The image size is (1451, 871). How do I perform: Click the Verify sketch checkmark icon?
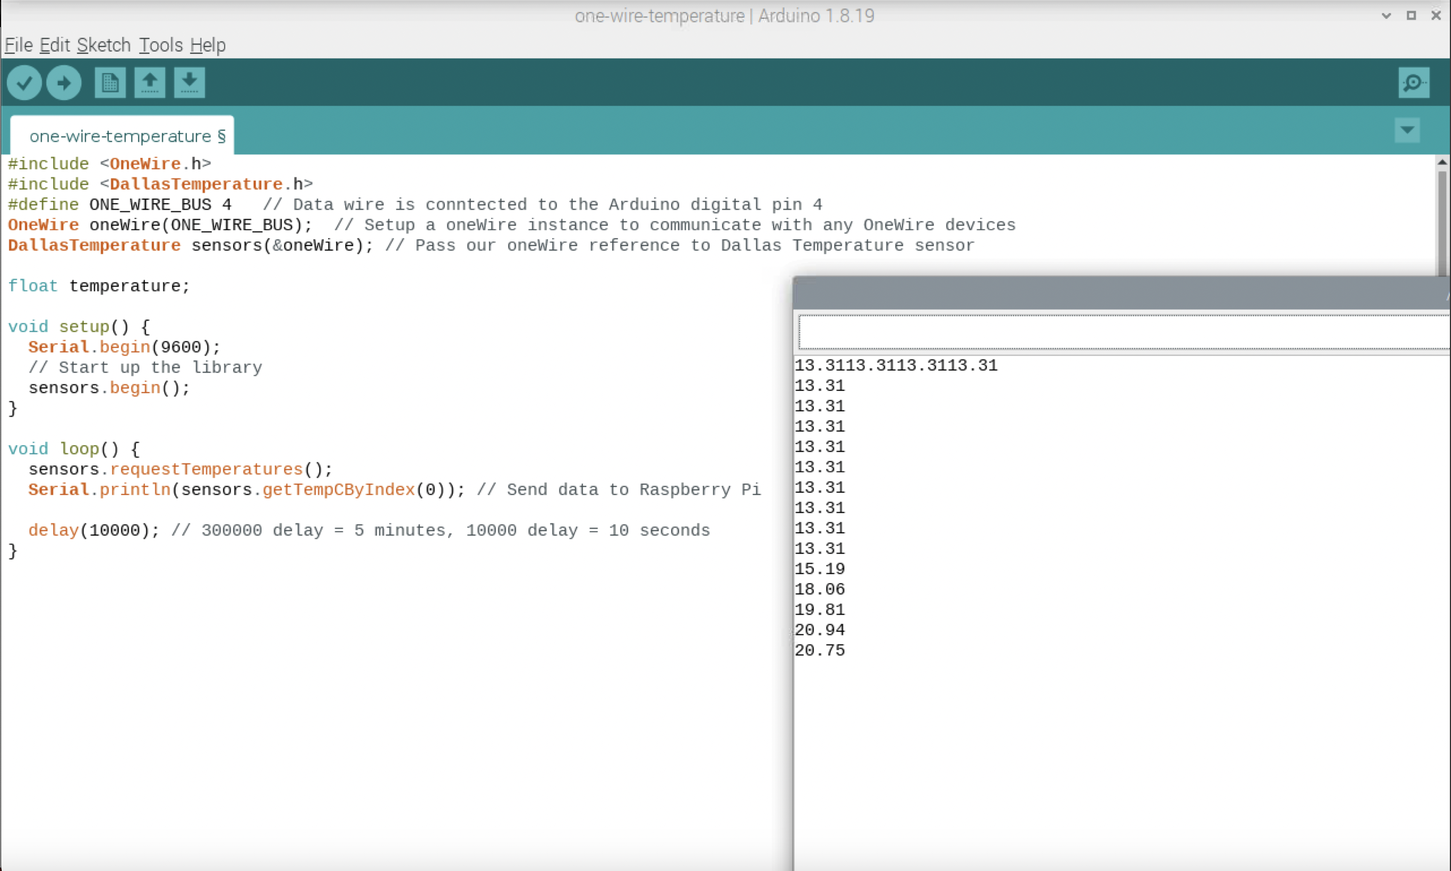pos(24,83)
